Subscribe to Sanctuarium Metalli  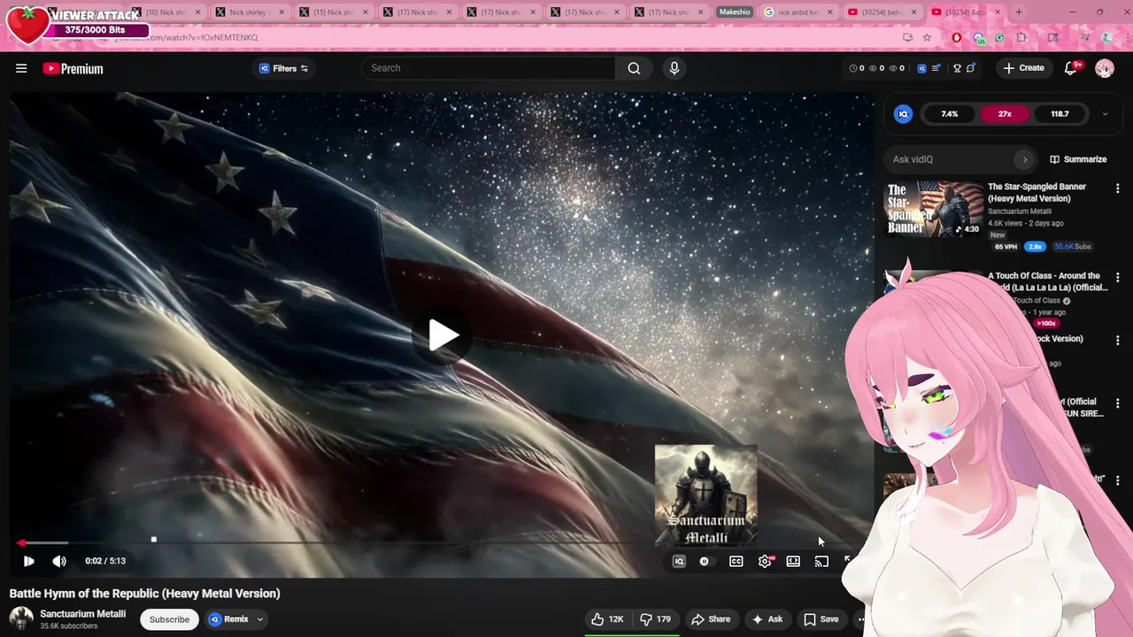(169, 619)
